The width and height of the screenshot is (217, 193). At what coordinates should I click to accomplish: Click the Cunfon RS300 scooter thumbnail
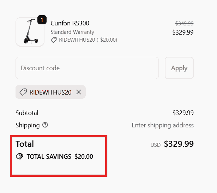(30, 32)
